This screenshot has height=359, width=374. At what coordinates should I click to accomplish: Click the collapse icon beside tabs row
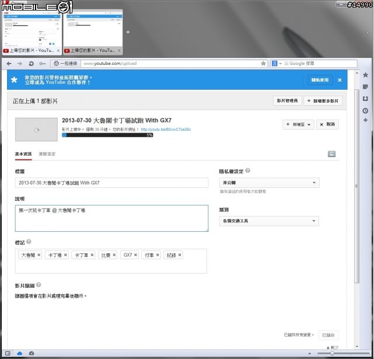pos(331,154)
